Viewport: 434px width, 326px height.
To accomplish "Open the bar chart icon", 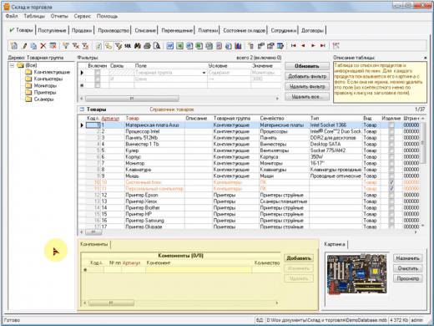I will click(x=238, y=46).
